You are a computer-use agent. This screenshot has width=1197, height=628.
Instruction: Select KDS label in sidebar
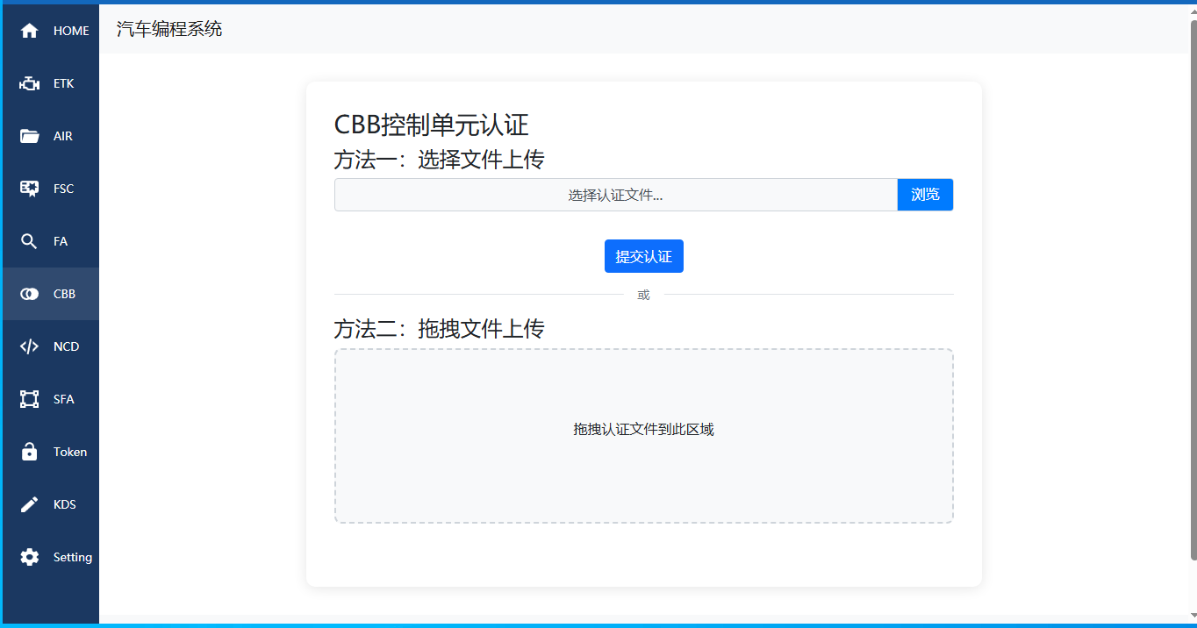click(65, 504)
